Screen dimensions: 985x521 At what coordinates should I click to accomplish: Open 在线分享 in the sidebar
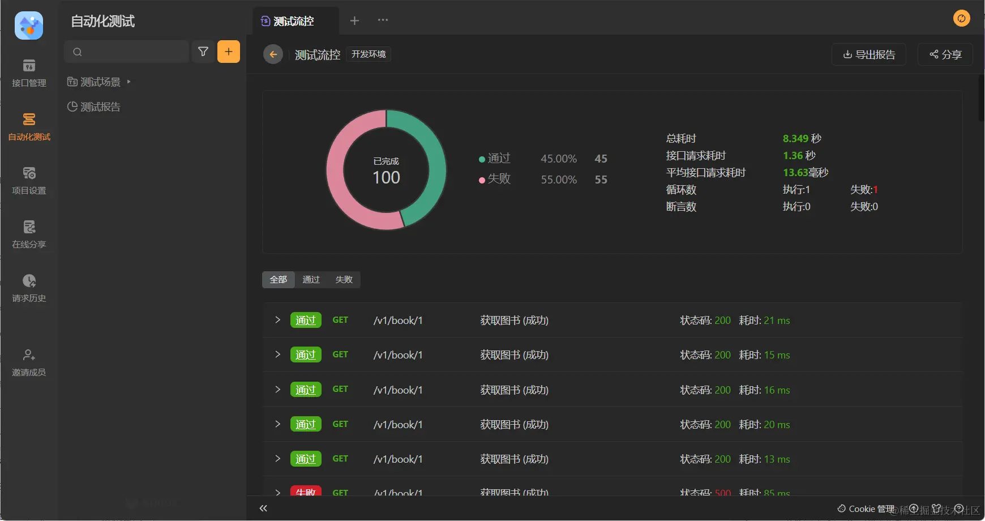point(29,235)
